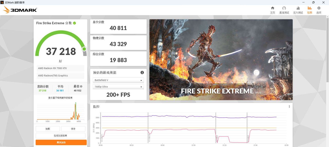
Task: Click the 最佳 score 40 932
Action: tap(77, 91)
